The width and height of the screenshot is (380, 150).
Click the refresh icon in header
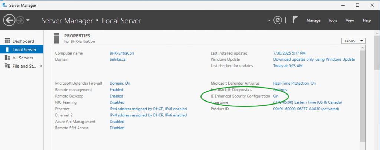click(278, 20)
